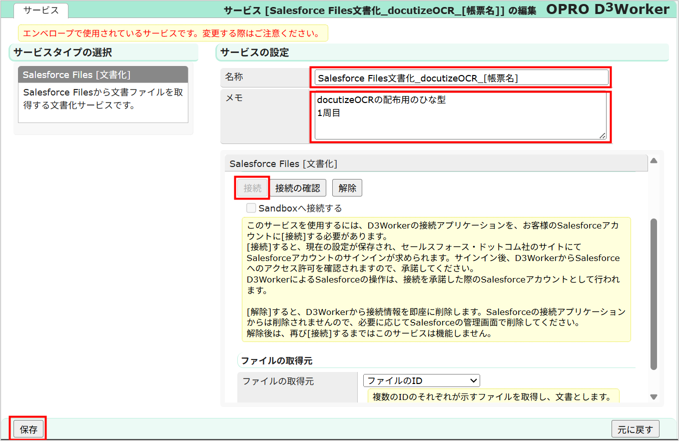The height and width of the screenshot is (441, 679).
Task: Click the yellow envelope warning banner
Action: [x=173, y=33]
